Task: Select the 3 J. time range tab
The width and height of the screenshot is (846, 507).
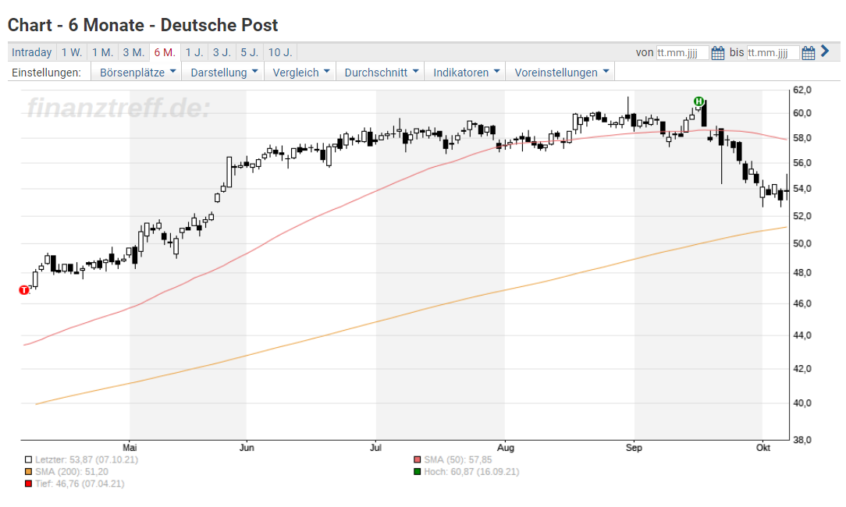Action: coord(222,52)
